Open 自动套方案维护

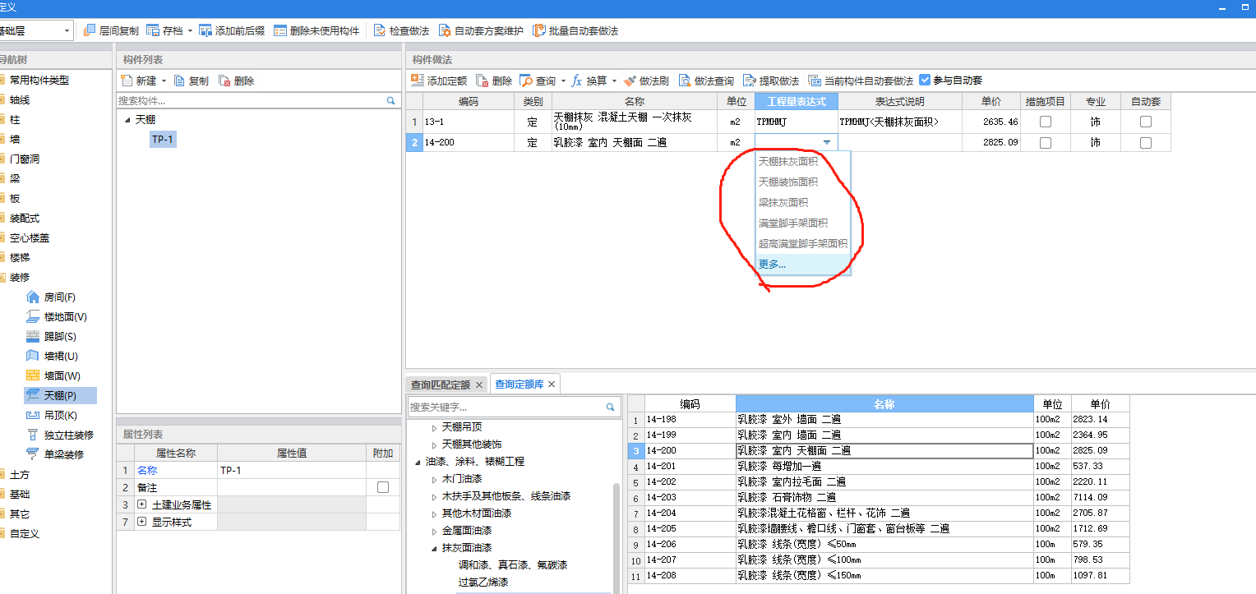(x=480, y=30)
